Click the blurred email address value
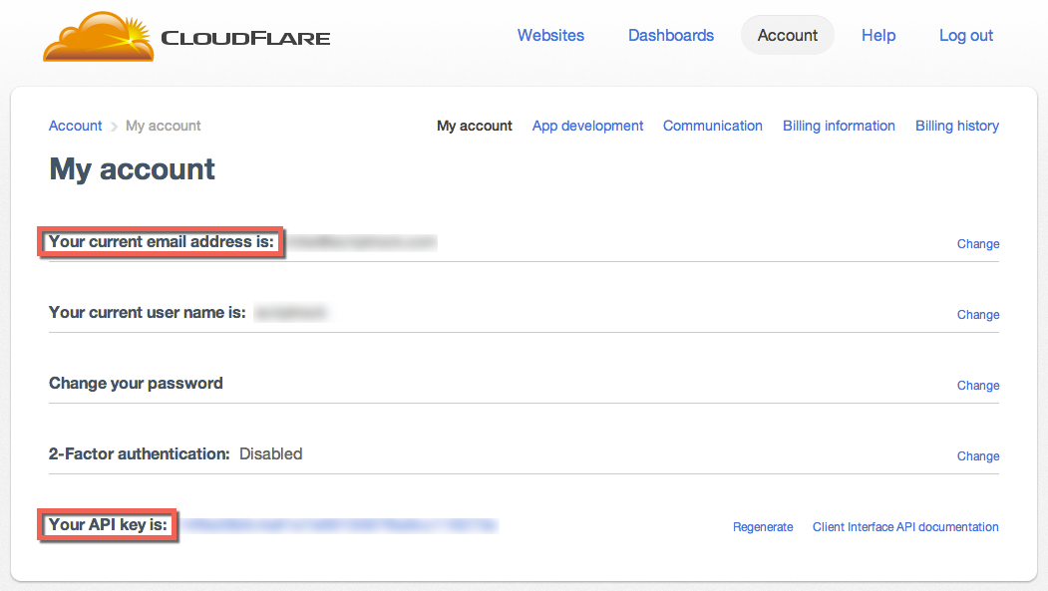The width and height of the screenshot is (1048, 591). pyautogui.click(x=362, y=242)
